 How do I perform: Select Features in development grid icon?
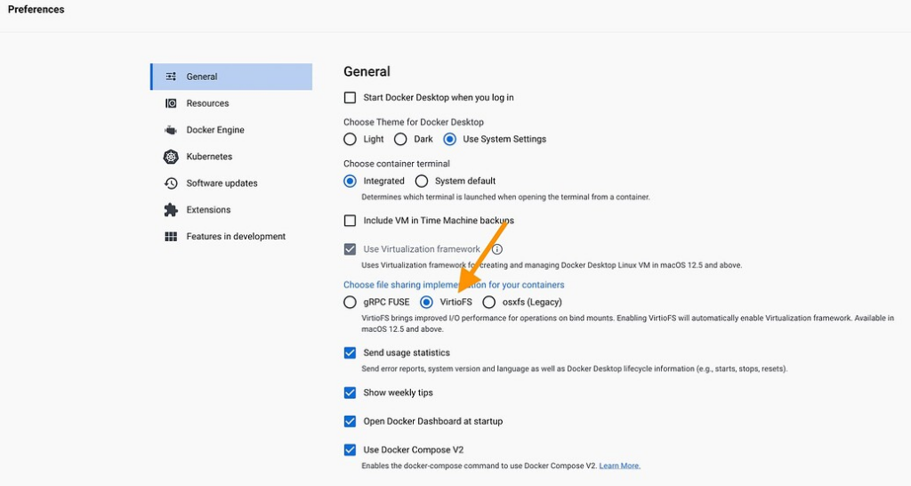(171, 237)
